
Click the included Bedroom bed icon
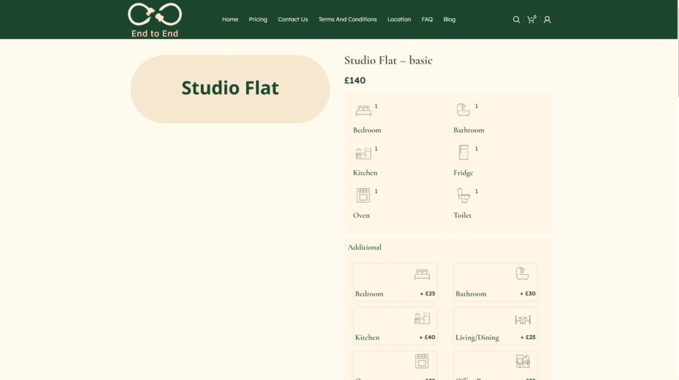[363, 111]
